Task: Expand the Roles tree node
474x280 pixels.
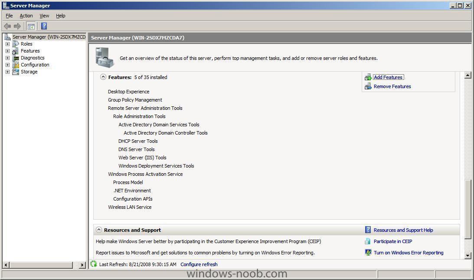Action: 7,44
